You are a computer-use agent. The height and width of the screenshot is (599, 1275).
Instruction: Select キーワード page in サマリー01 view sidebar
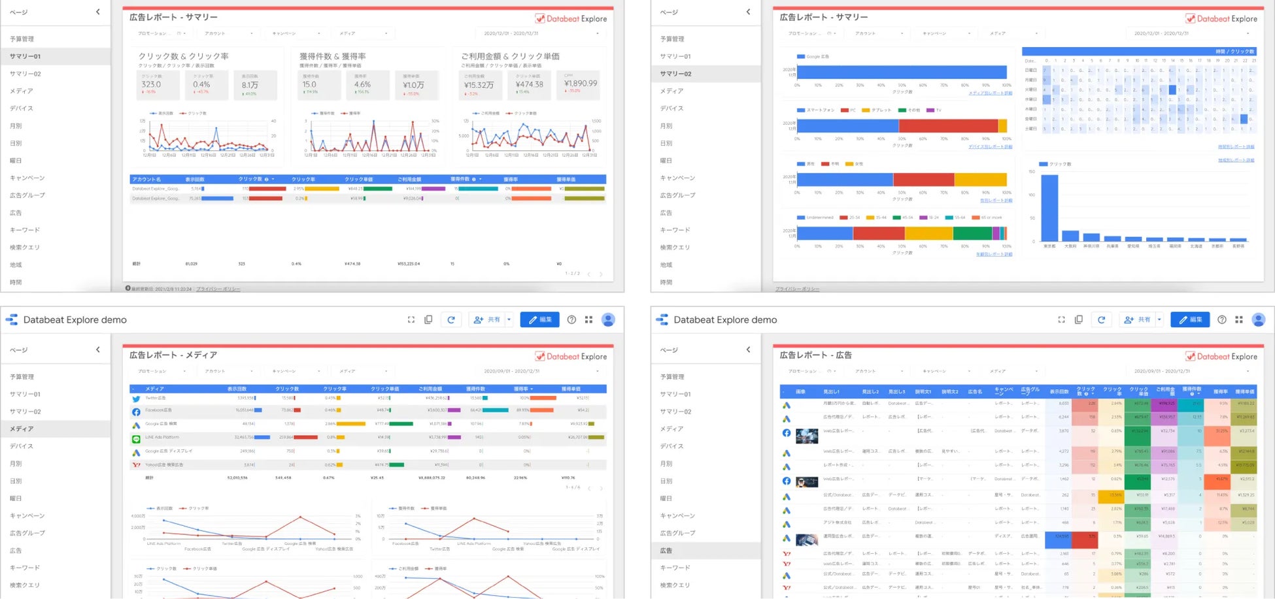pos(25,230)
